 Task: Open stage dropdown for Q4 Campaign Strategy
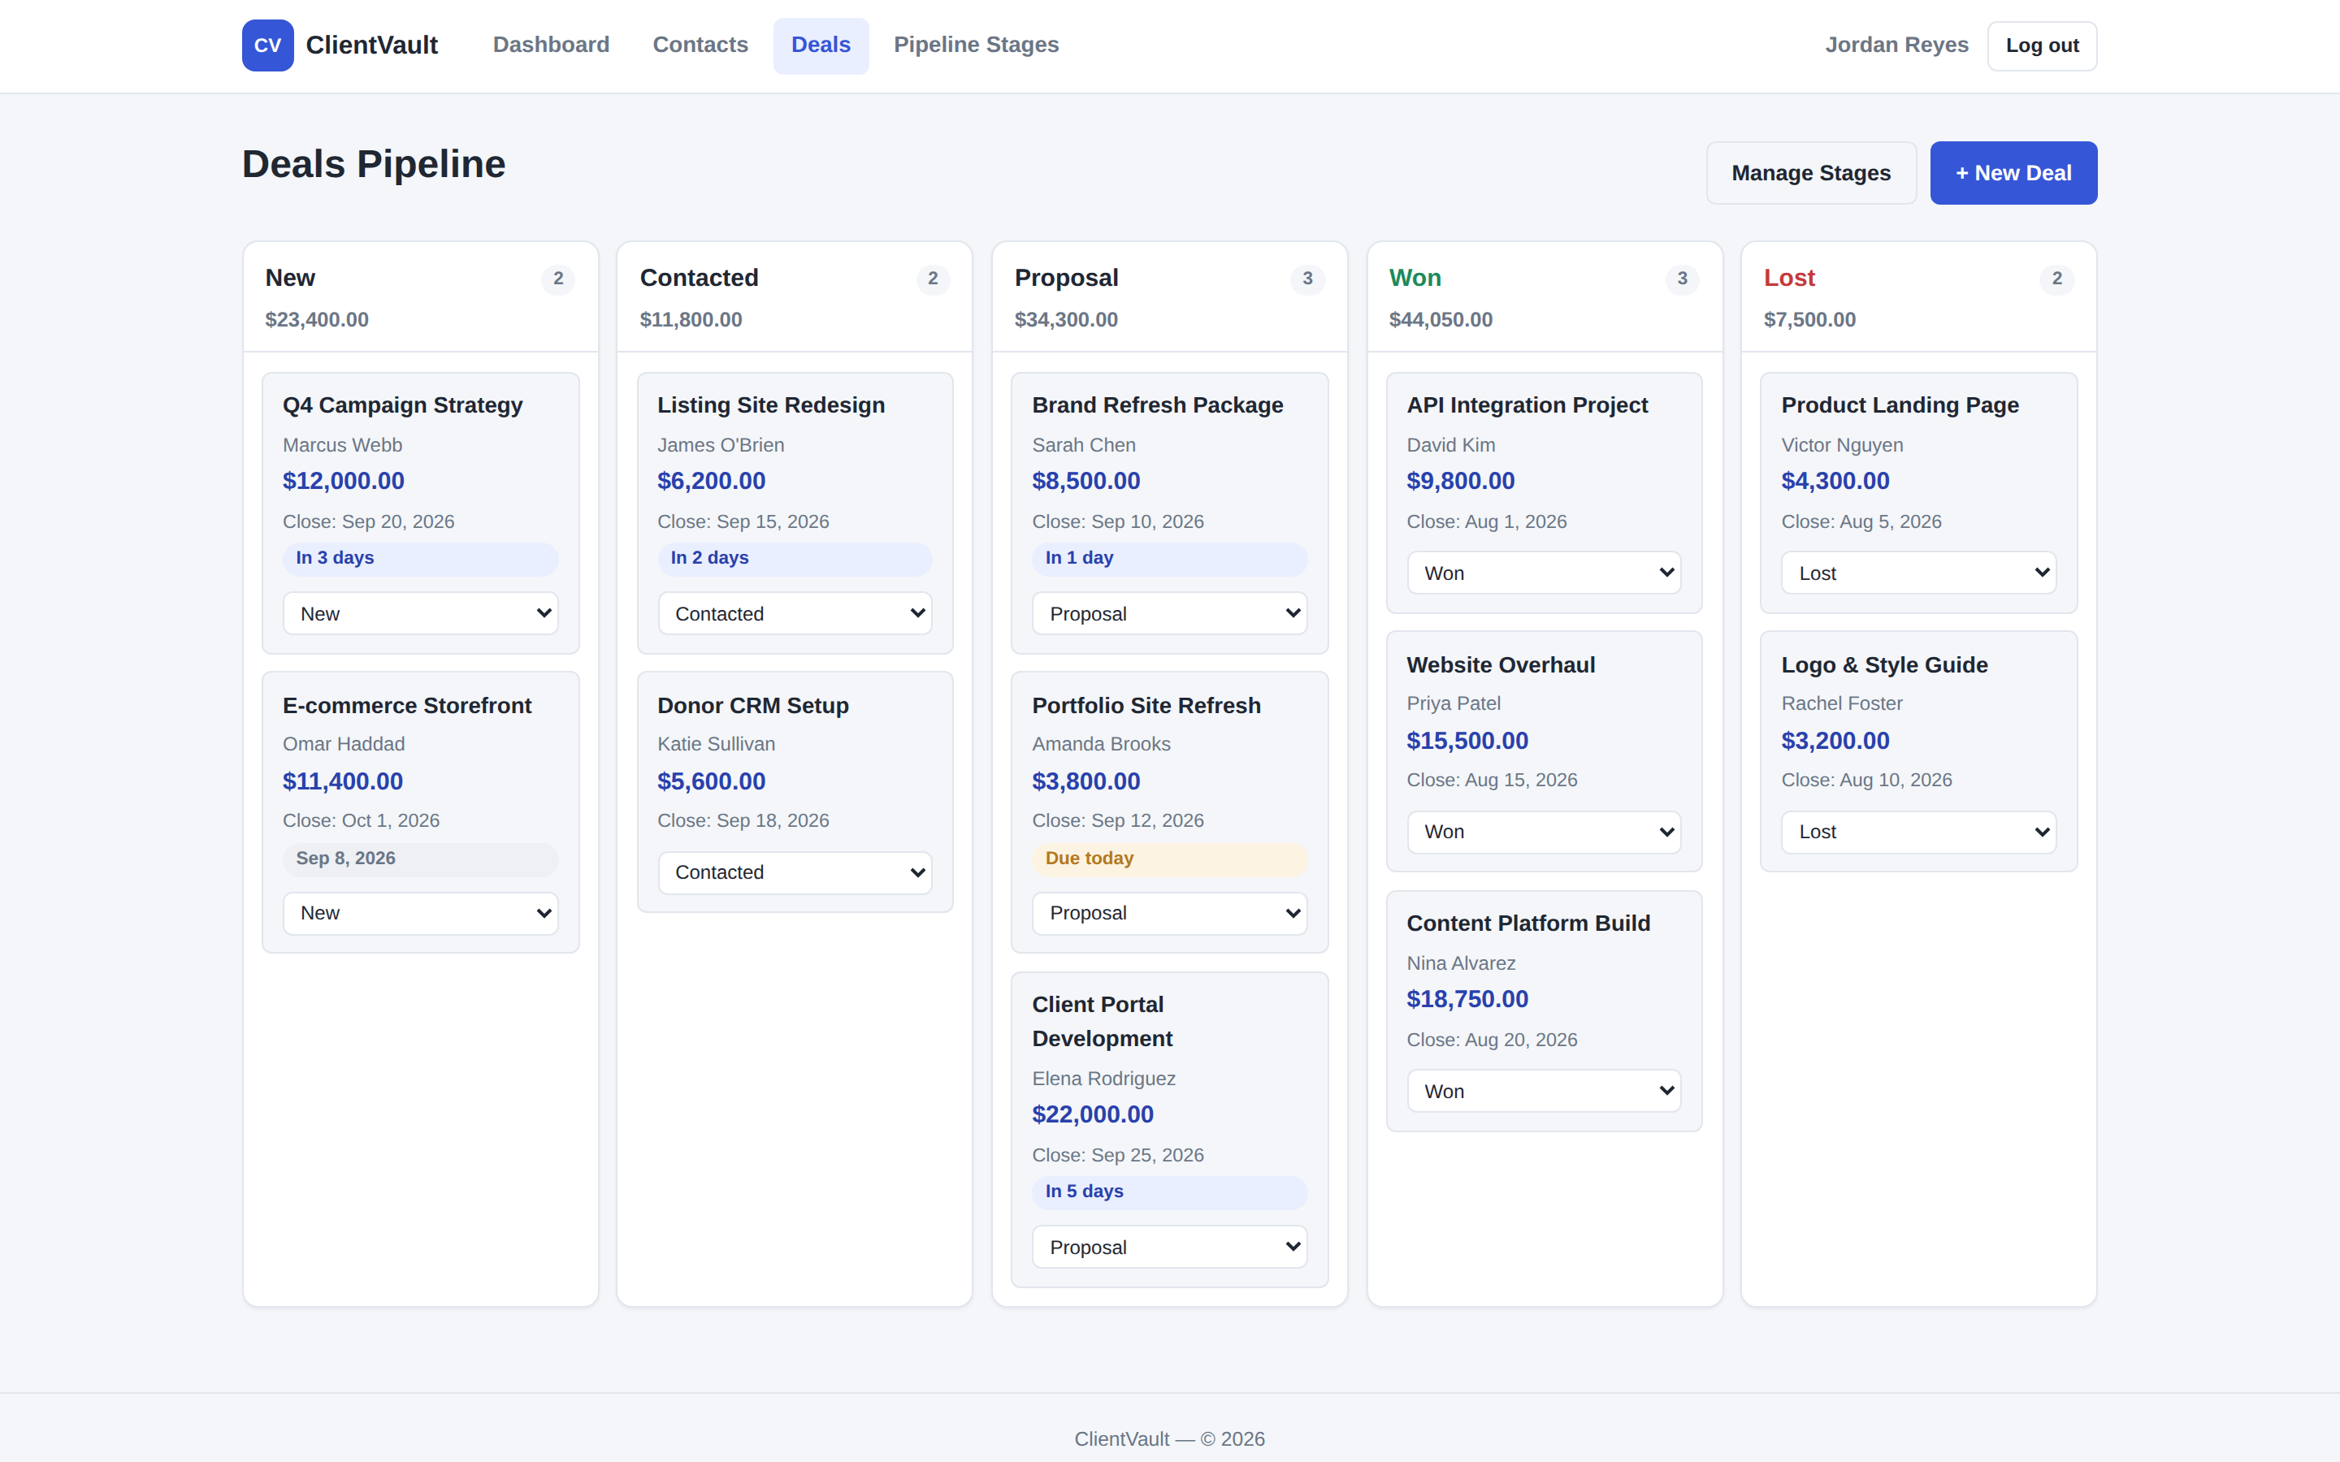(x=421, y=613)
